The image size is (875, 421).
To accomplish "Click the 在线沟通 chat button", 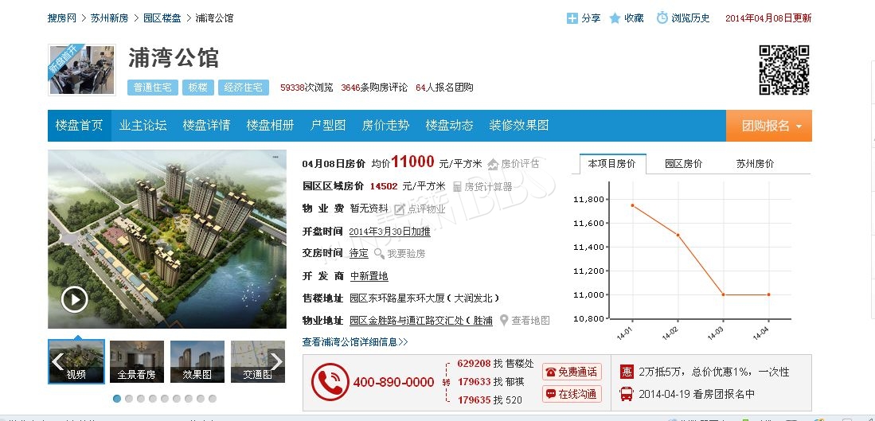I will pos(572,394).
